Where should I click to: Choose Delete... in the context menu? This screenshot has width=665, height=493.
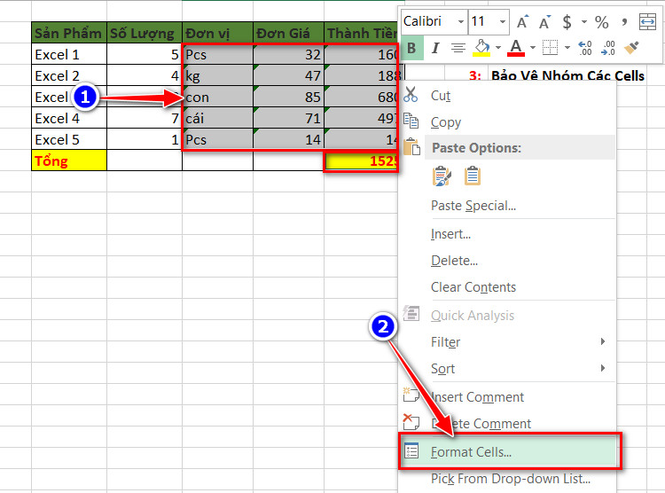(454, 261)
